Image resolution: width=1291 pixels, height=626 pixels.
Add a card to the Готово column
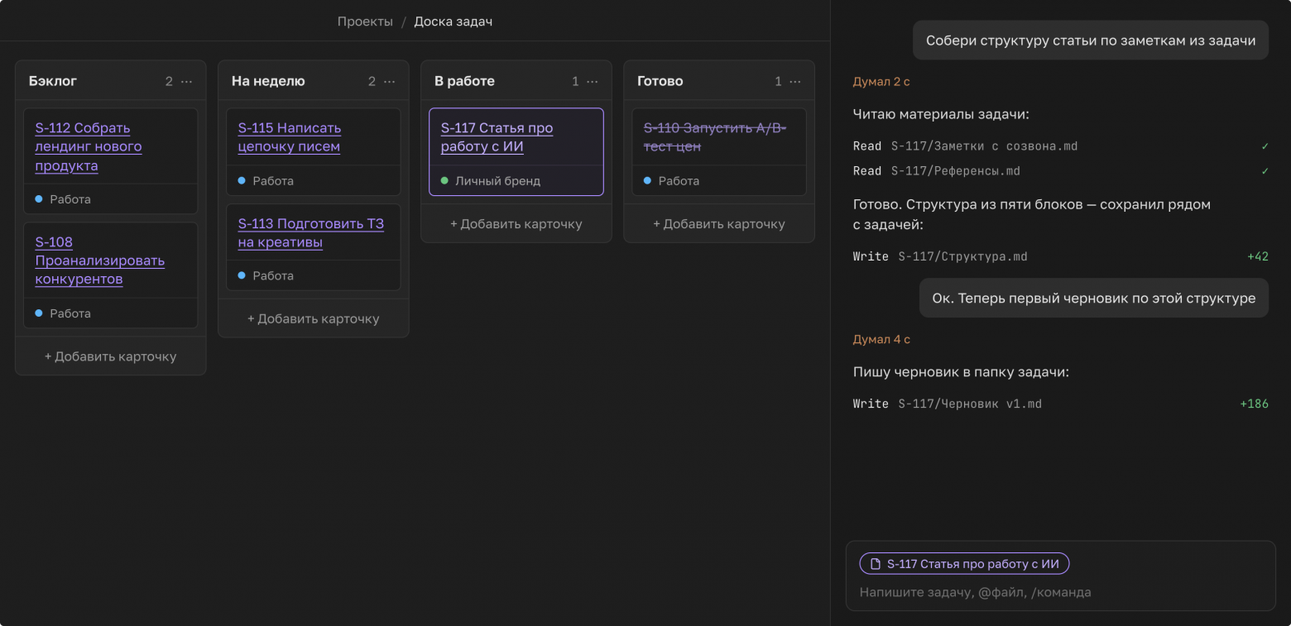click(x=719, y=224)
